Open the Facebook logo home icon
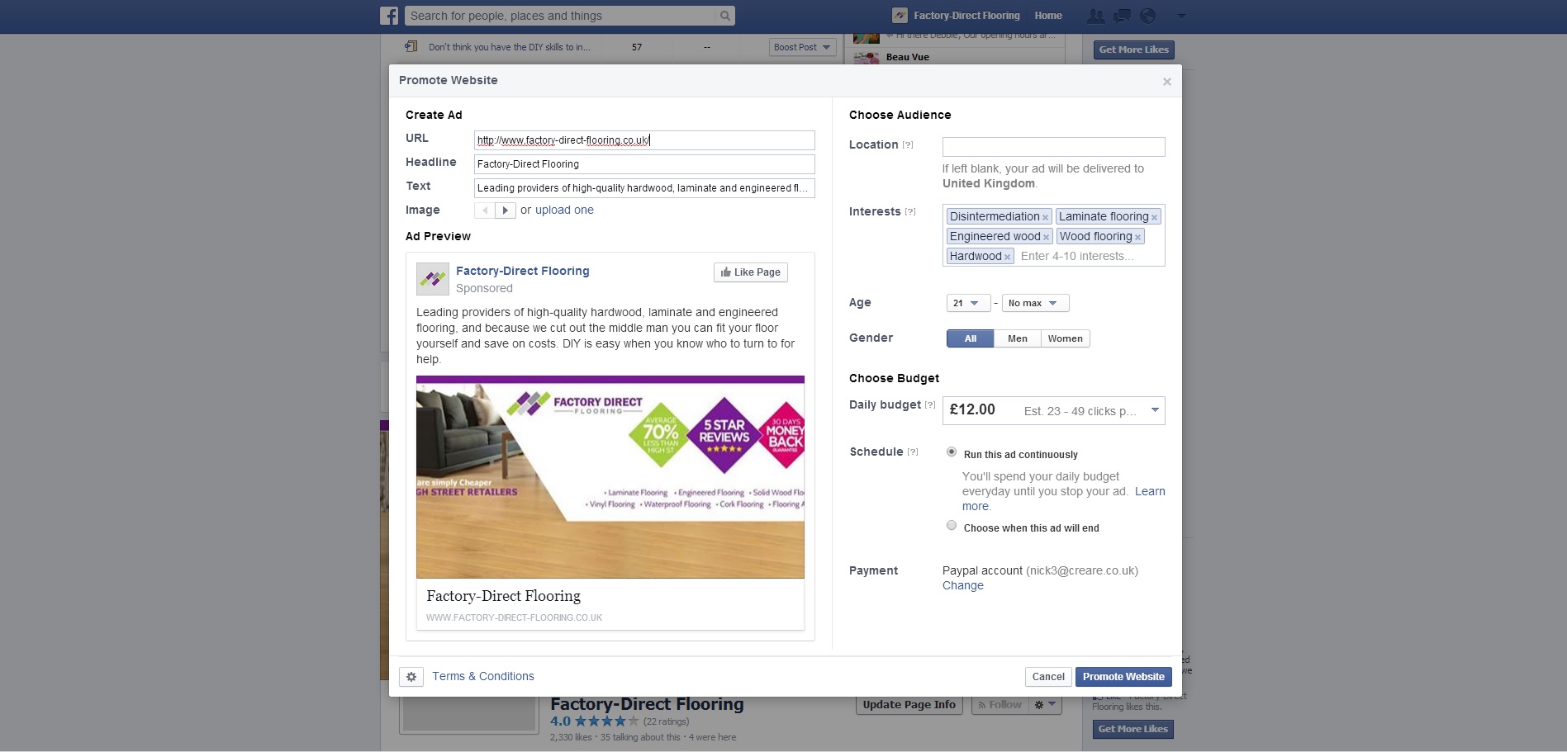Screen dimensions: 1567x752 (389, 16)
